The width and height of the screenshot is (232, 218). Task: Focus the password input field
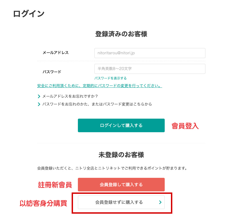150,69
